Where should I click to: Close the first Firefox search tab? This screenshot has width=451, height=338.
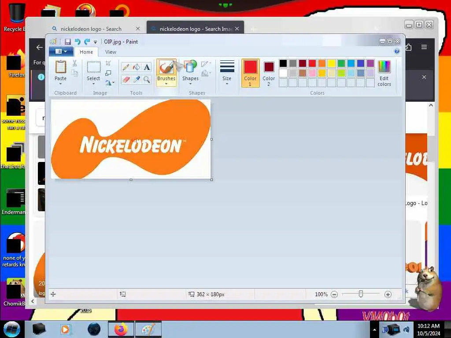[x=138, y=29]
